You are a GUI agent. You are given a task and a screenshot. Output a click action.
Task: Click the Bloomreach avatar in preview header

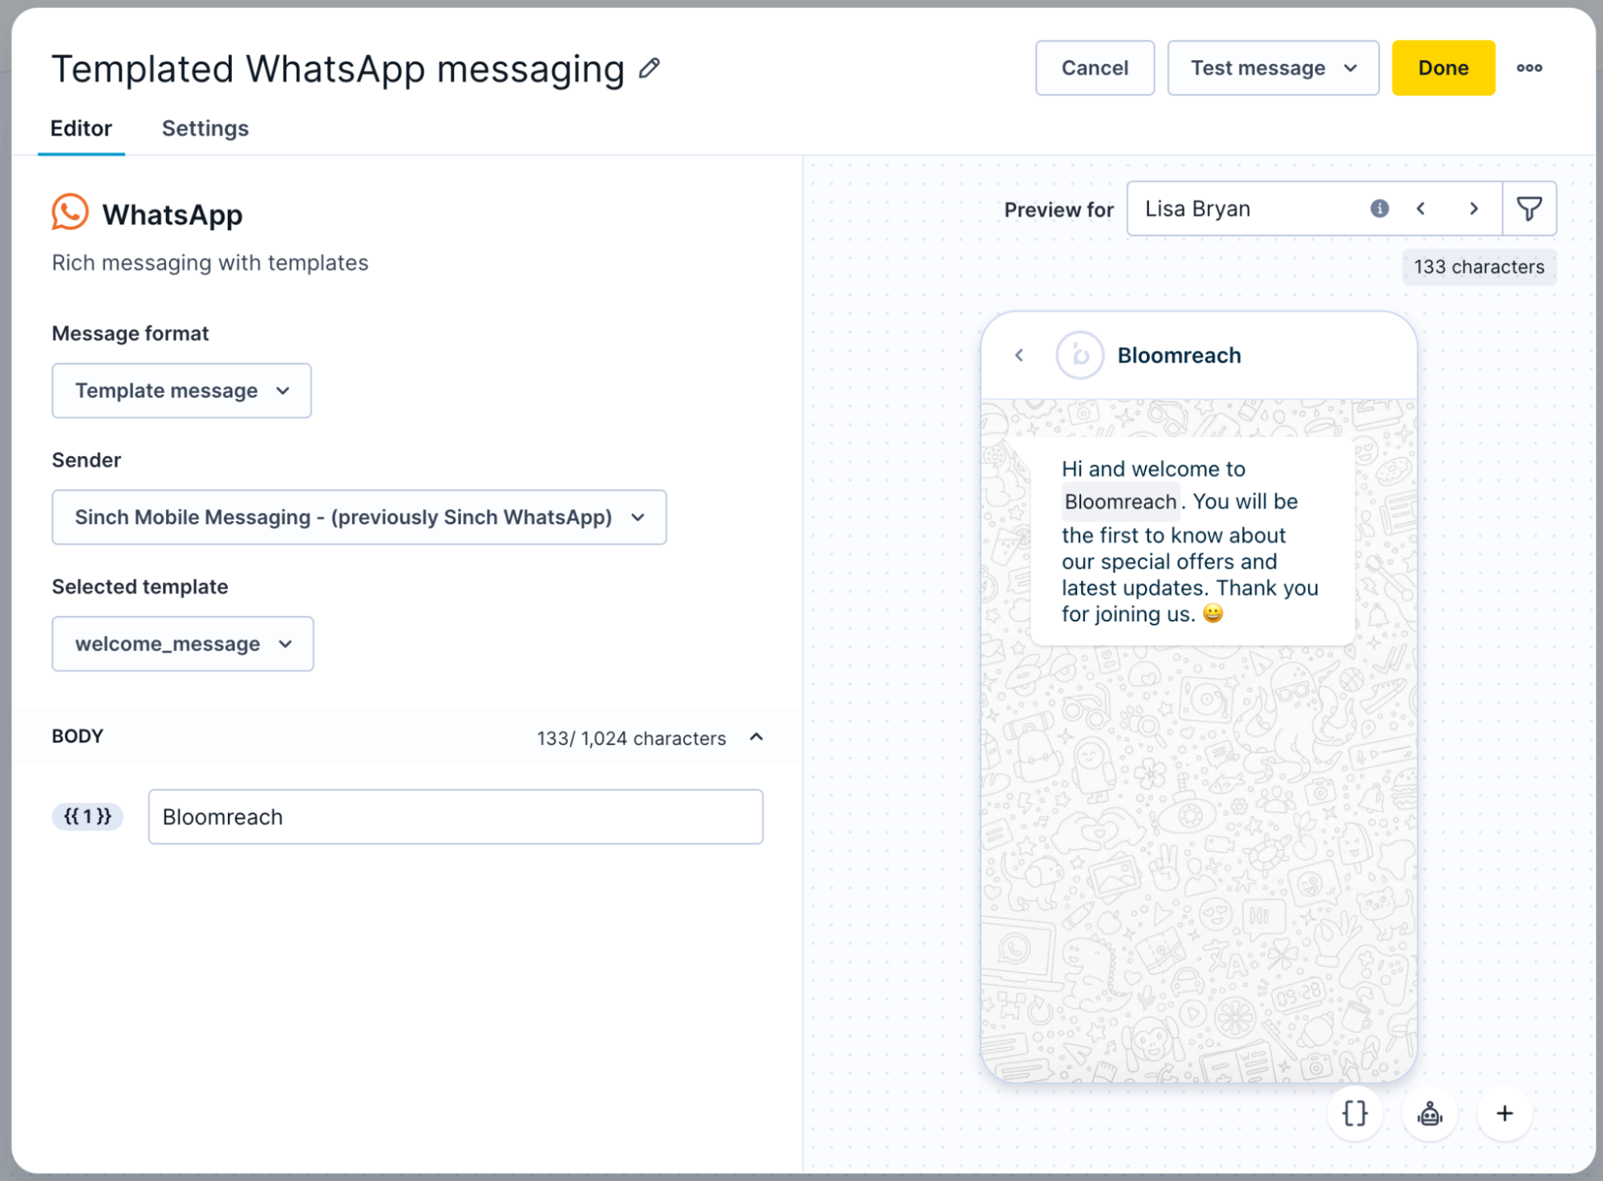(1079, 355)
